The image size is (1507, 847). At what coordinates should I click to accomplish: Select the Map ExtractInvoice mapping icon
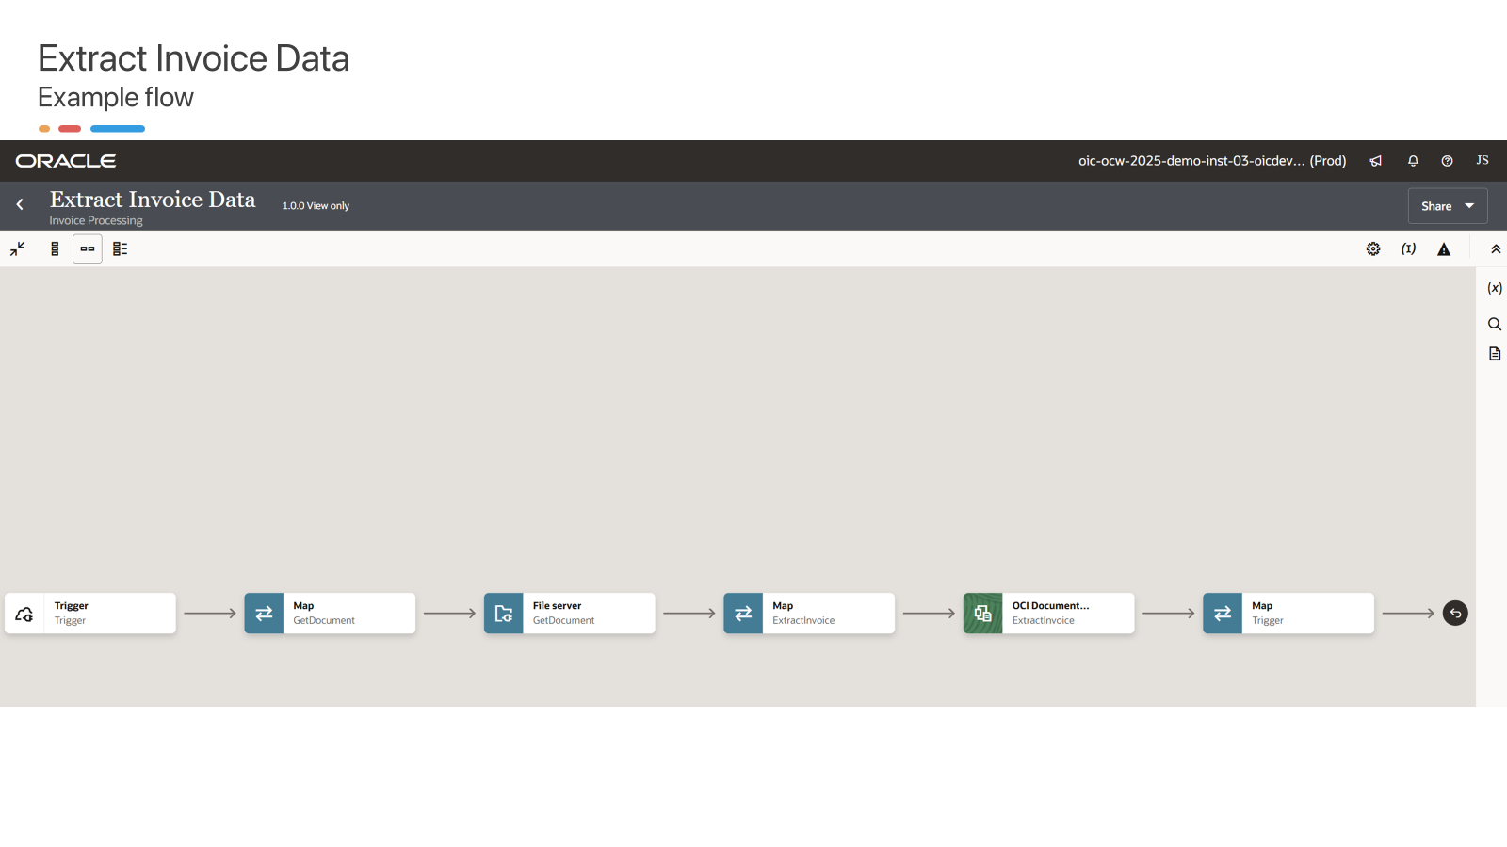[743, 613]
